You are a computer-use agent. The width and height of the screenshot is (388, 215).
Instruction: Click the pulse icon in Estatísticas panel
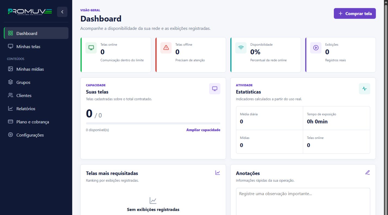(x=365, y=89)
